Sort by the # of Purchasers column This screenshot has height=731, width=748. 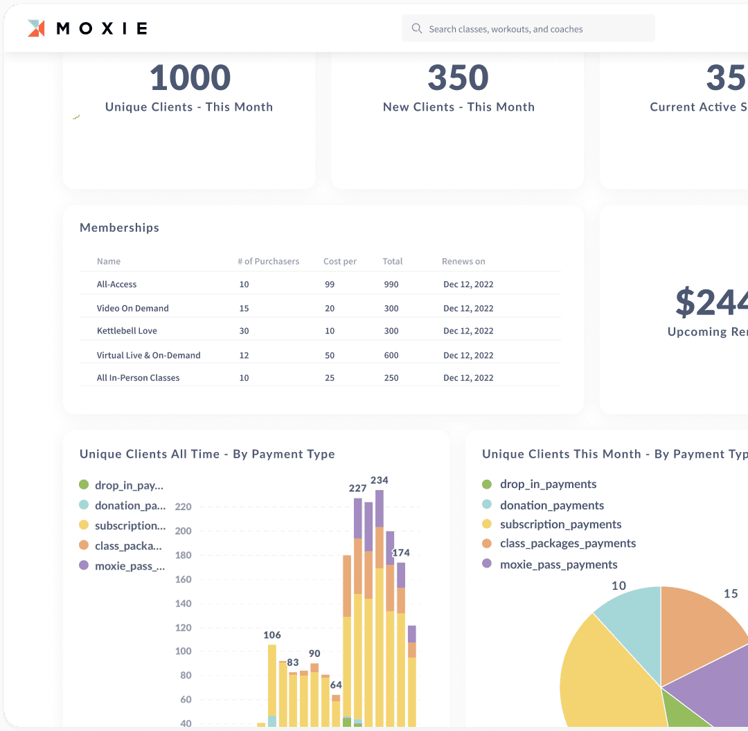pos(268,262)
